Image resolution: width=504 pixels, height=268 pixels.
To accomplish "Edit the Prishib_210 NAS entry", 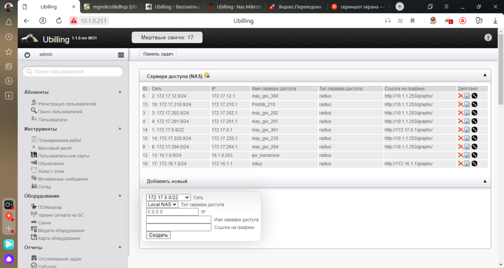I will 467,104.
